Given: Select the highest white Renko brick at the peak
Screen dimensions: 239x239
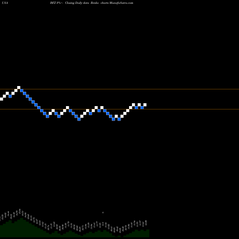Looking at the screenshot, I should point(19,87).
